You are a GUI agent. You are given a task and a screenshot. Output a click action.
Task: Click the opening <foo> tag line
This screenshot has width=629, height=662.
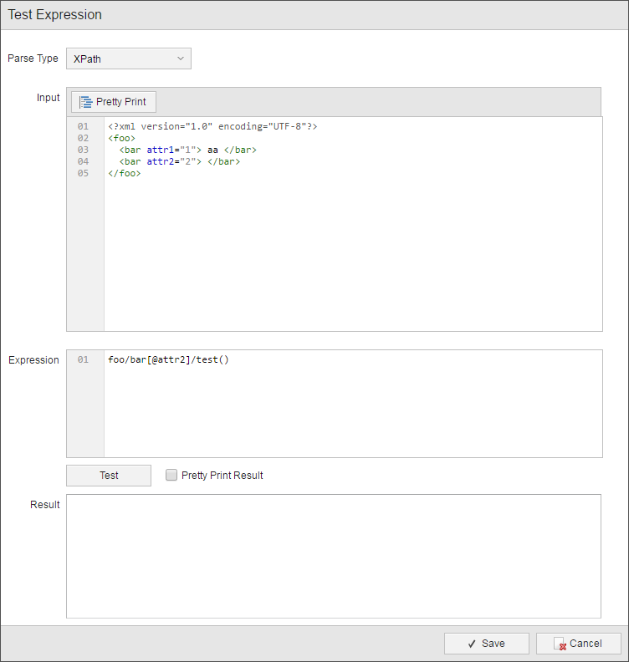coord(121,138)
